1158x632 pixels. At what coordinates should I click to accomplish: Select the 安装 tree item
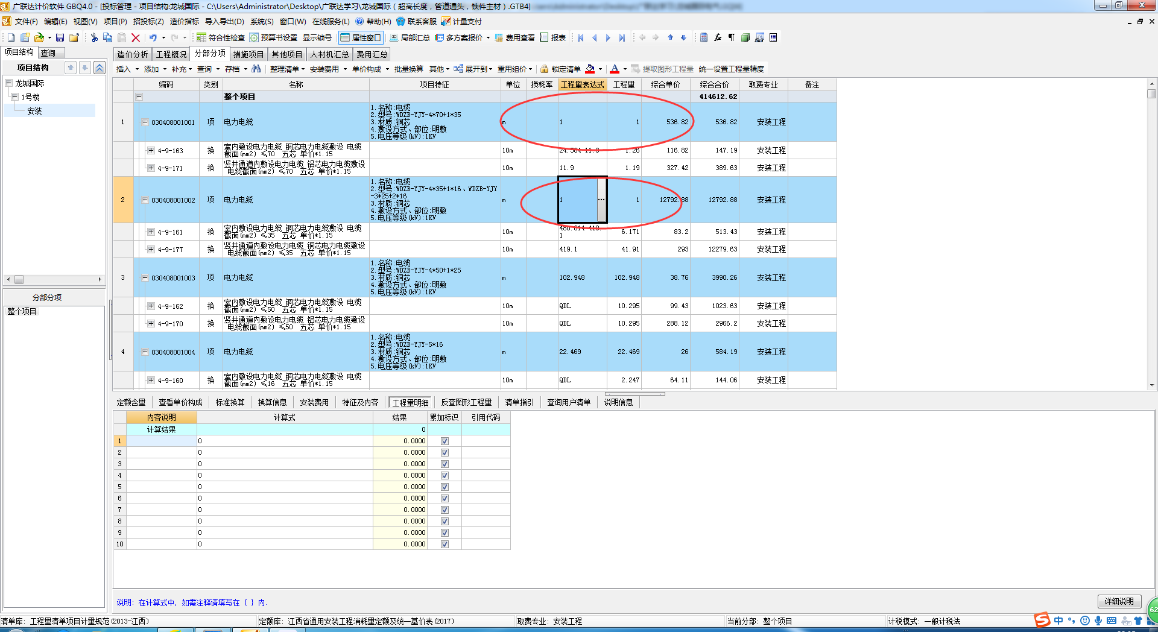coord(34,111)
